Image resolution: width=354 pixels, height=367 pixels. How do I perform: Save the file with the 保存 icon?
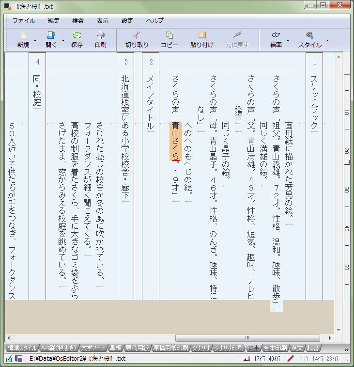(77, 35)
